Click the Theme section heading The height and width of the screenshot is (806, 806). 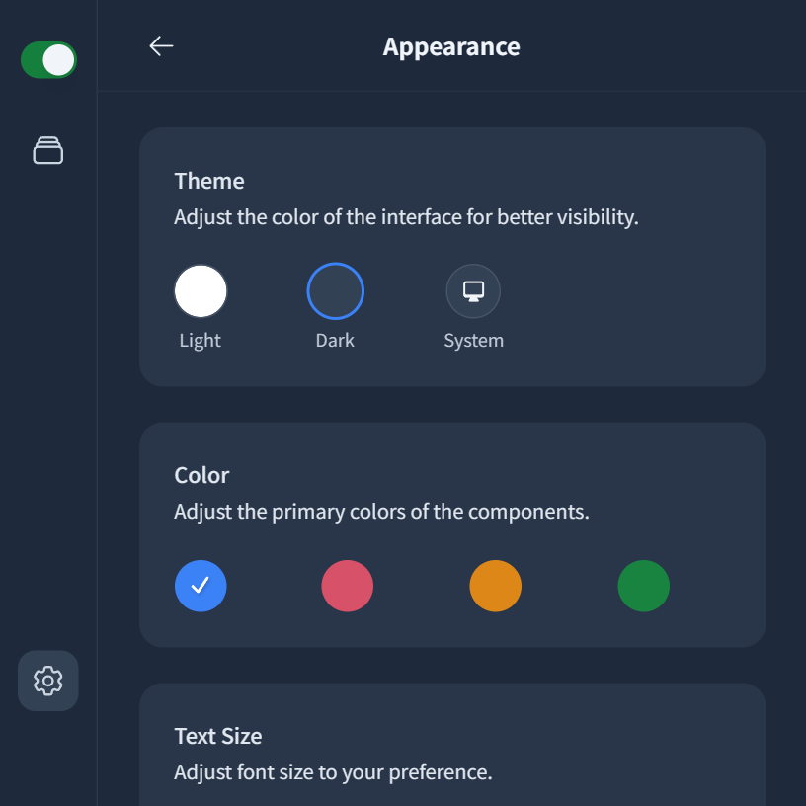coord(209,181)
